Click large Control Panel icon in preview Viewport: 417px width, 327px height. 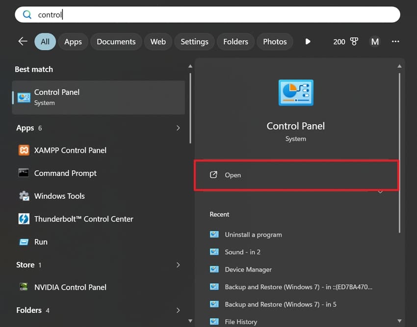[x=296, y=93]
